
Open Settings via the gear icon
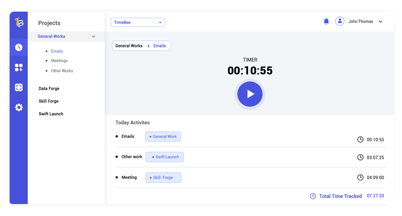tap(19, 107)
